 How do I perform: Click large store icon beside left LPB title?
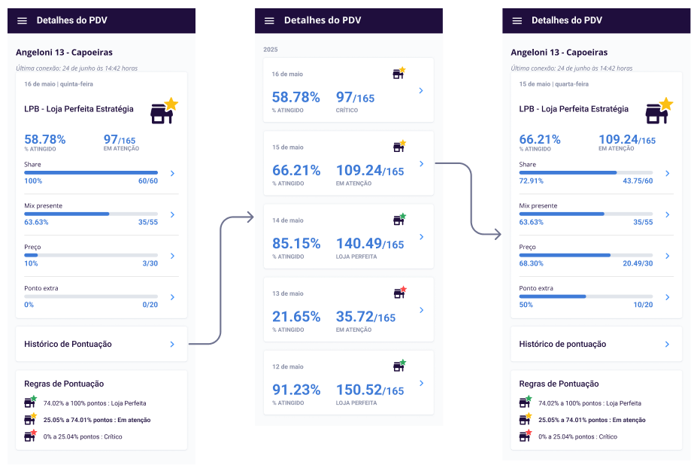(x=163, y=111)
